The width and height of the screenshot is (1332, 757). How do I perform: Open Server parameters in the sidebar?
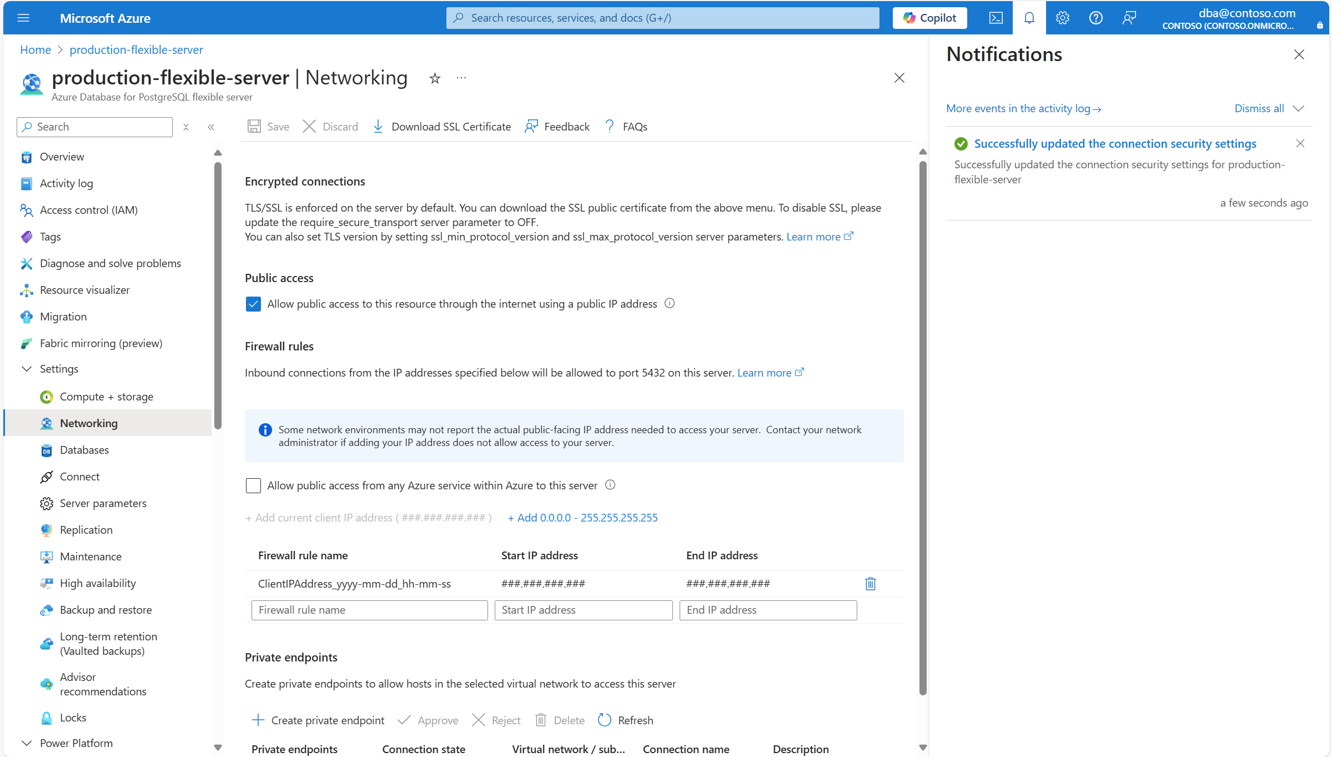click(103, 503)
